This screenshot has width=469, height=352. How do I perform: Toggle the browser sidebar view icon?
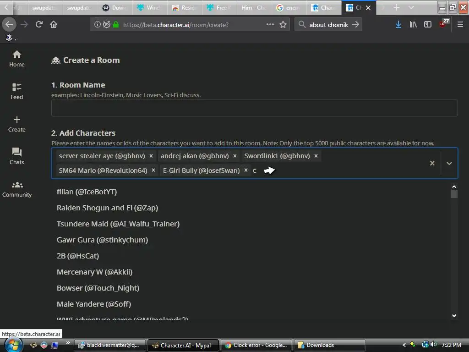pos(428,25)
